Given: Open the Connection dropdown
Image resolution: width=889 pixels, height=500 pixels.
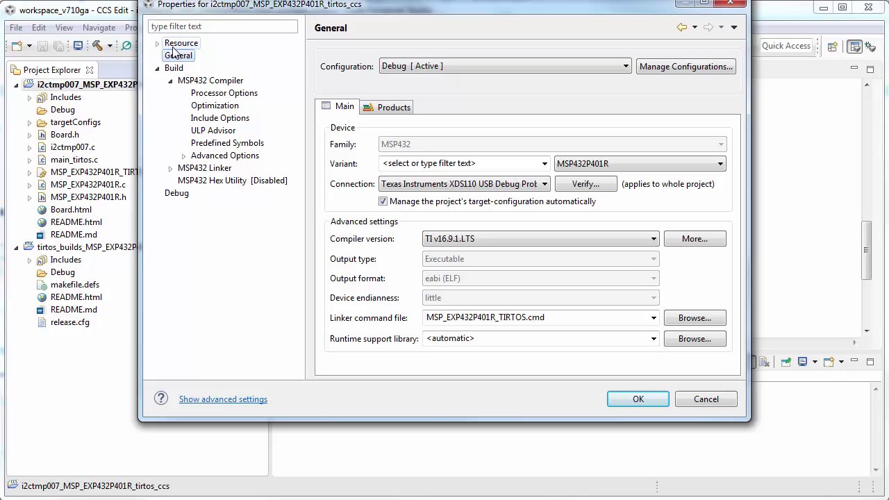Looking at the screenshot, I should pos(465,184).
